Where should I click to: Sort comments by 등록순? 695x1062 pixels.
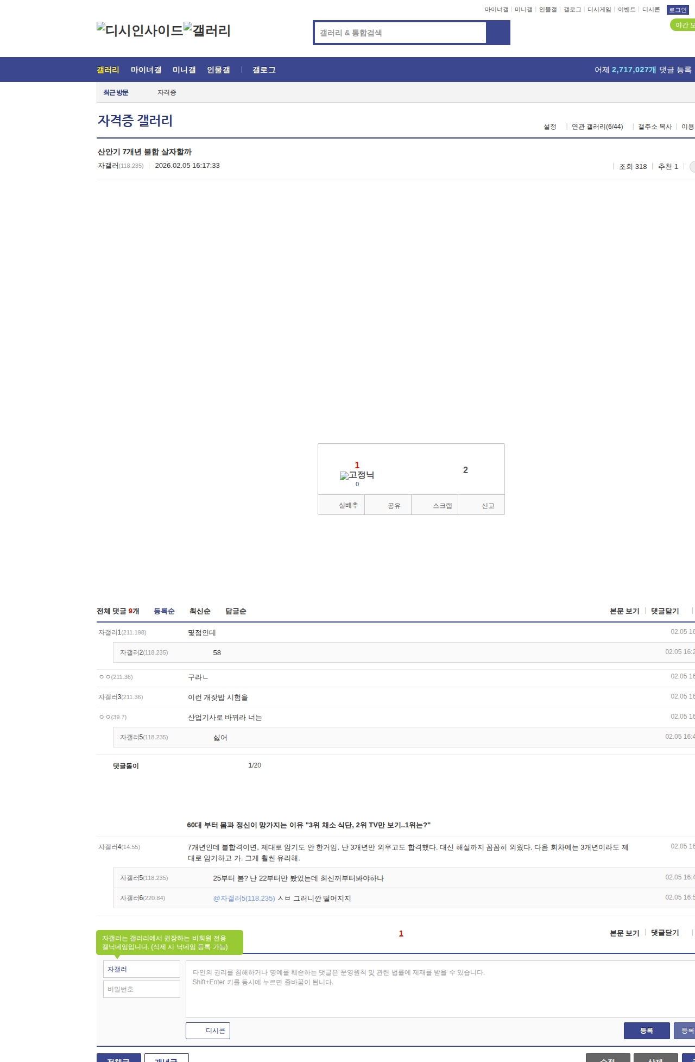point(164,611)
